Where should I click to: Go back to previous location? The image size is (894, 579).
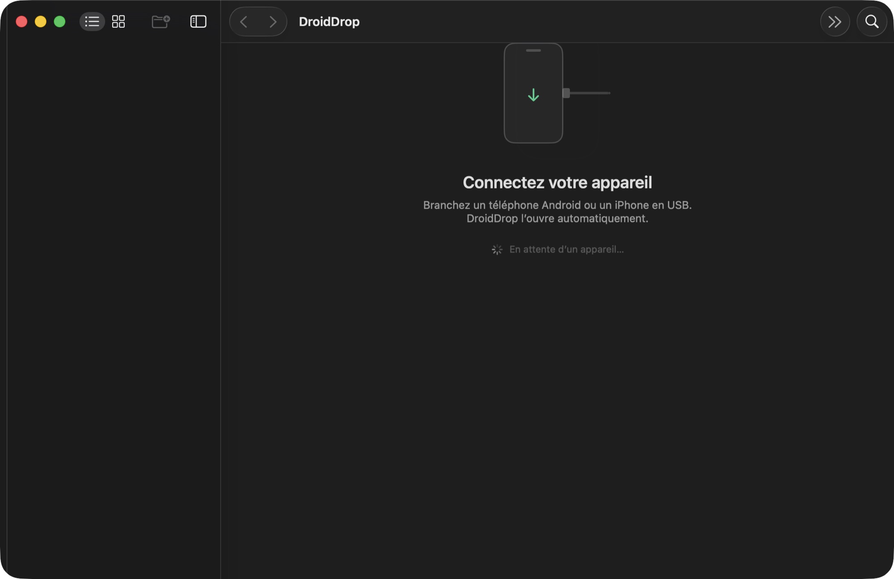(x=244, y=21)
